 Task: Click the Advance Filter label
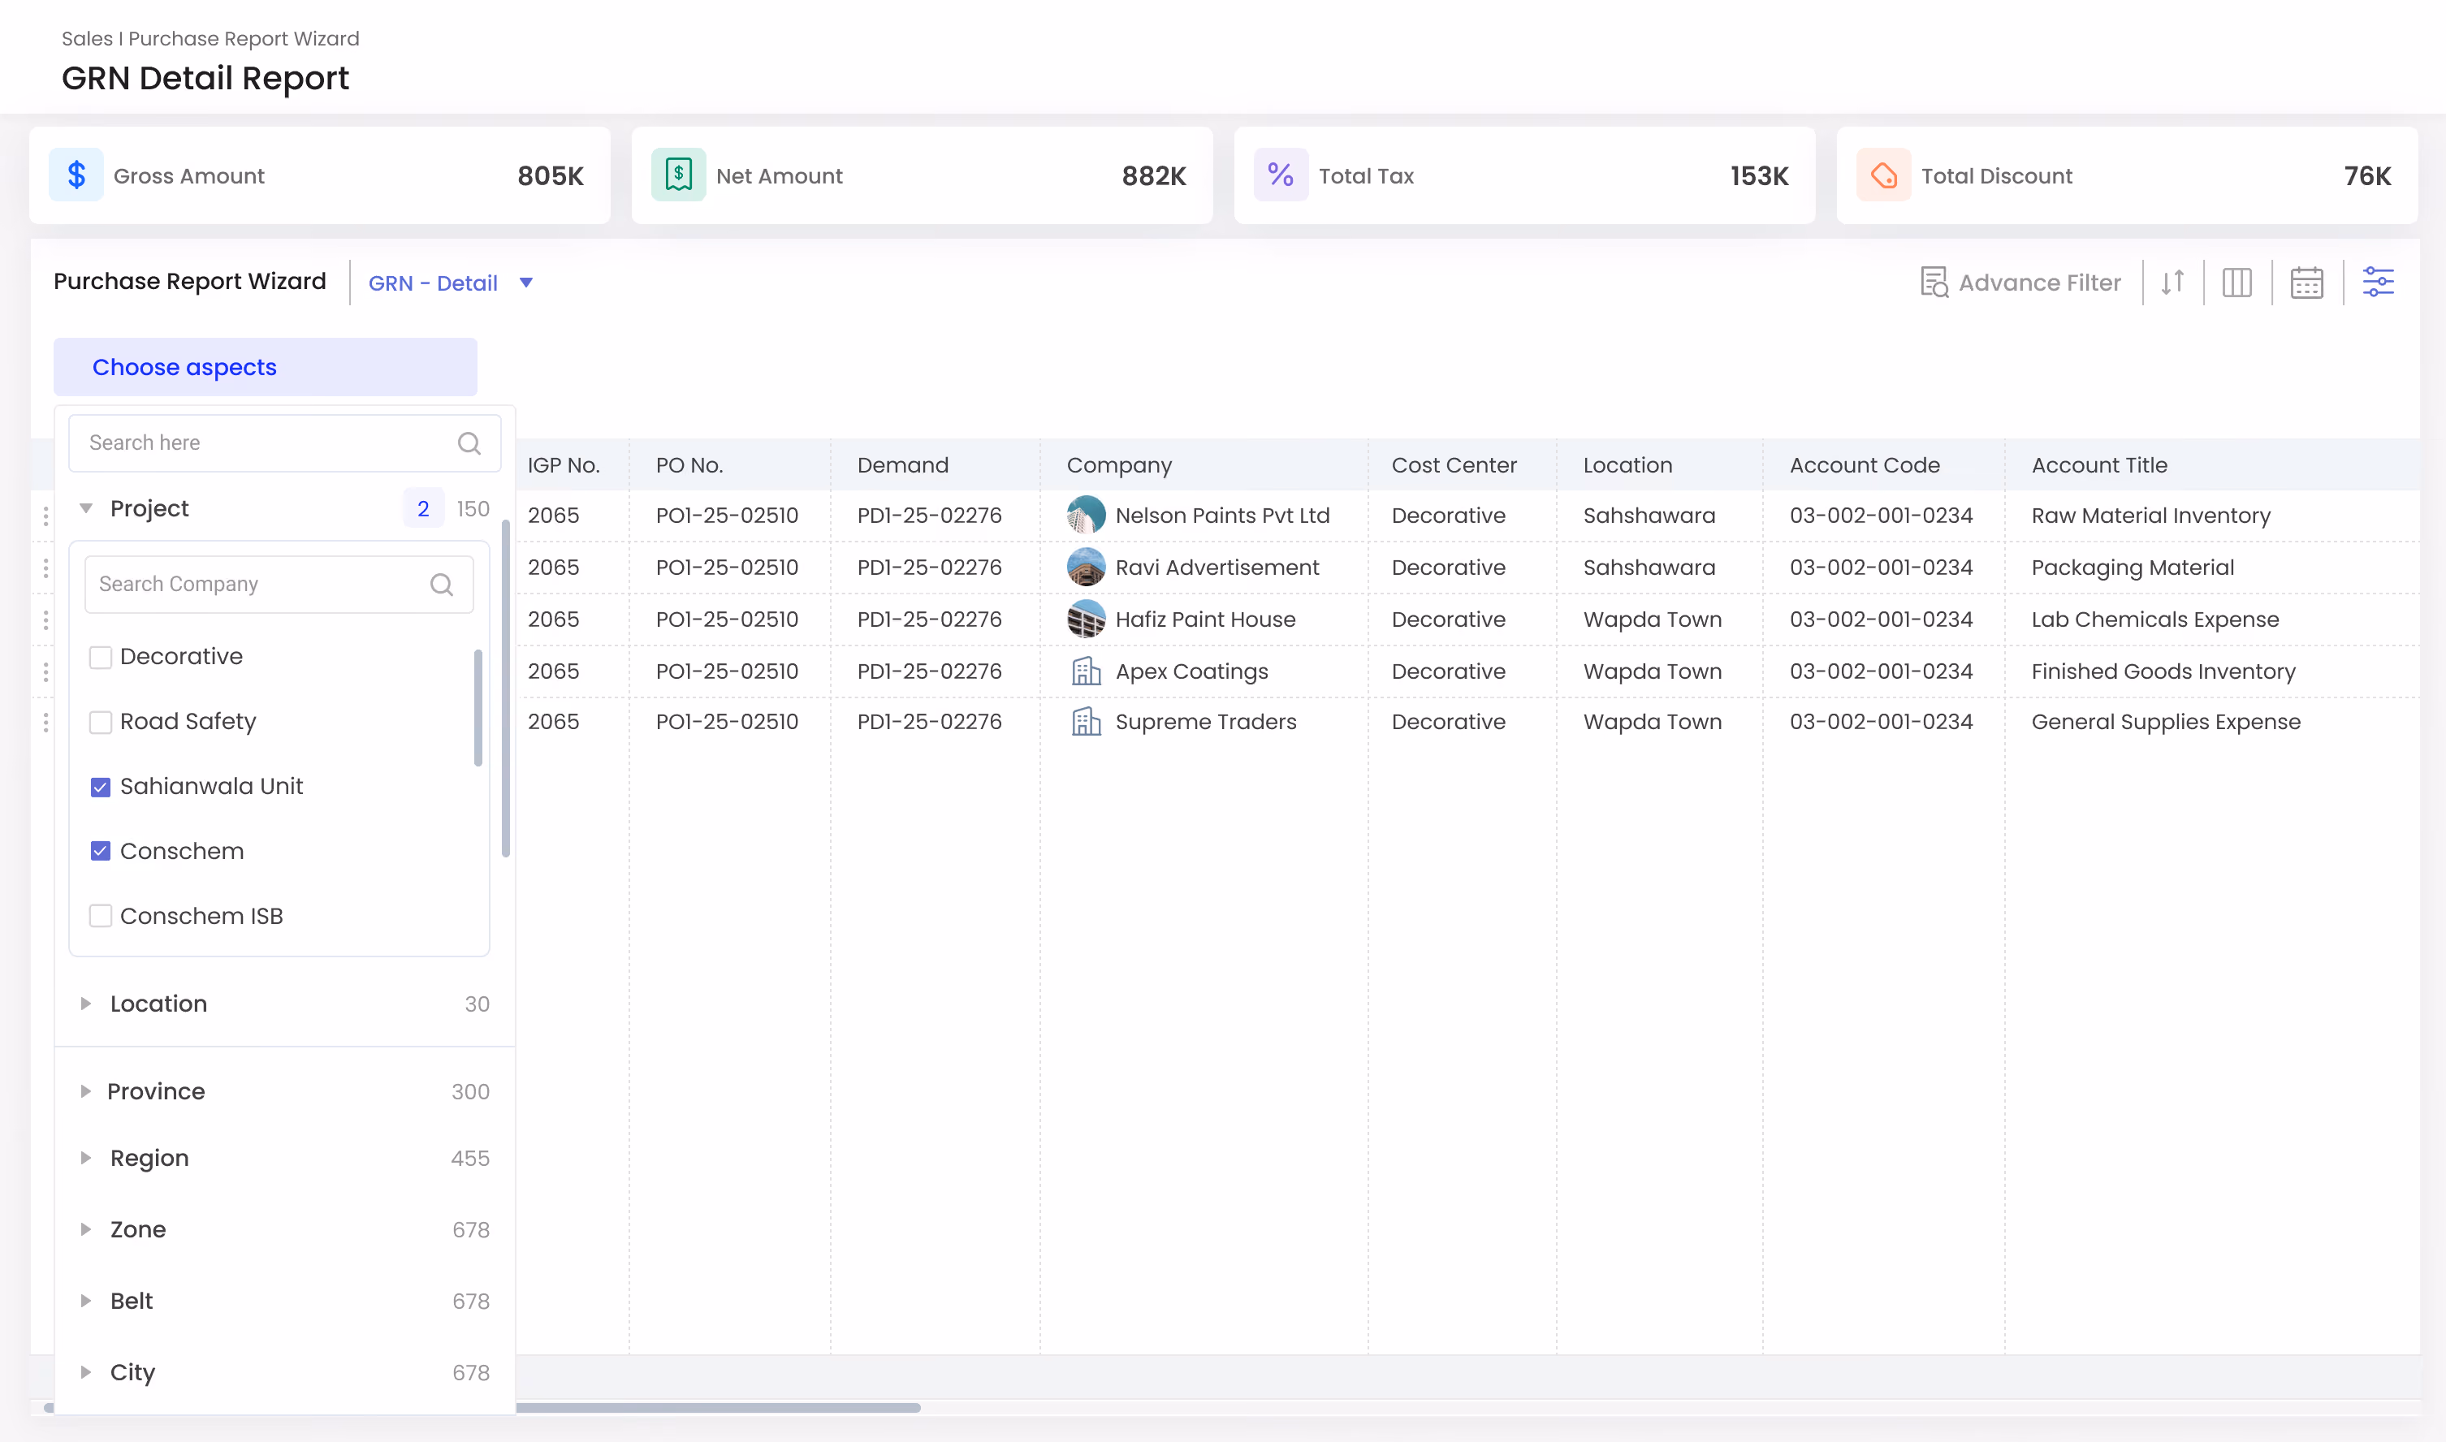coord(2040,283)
